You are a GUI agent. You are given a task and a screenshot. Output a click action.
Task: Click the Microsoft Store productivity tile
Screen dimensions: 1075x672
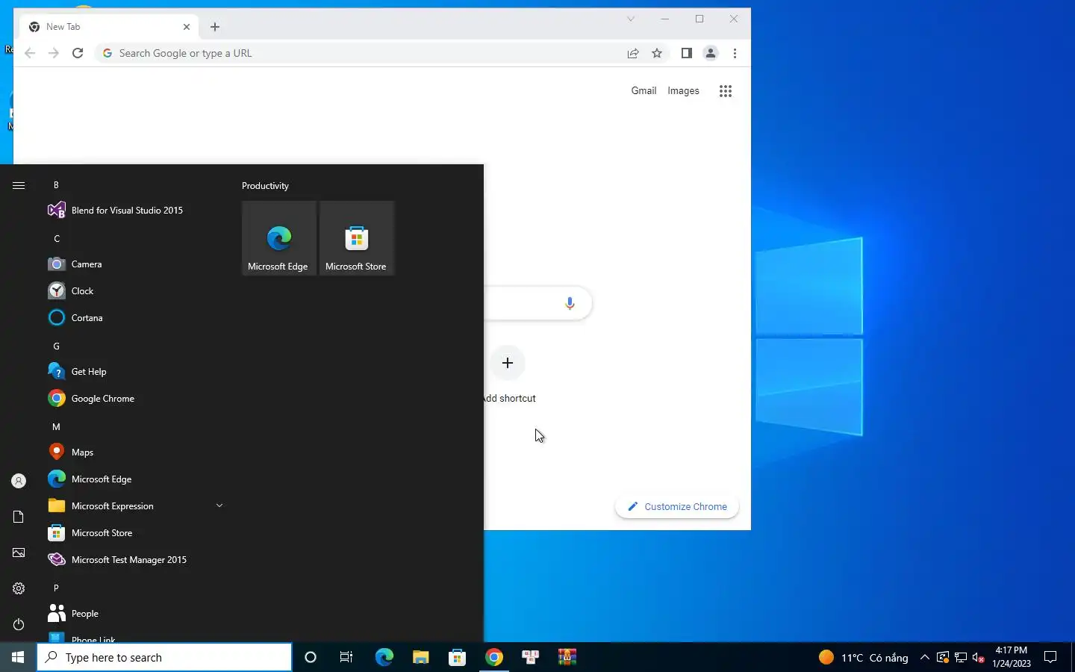tap(357, 238)
